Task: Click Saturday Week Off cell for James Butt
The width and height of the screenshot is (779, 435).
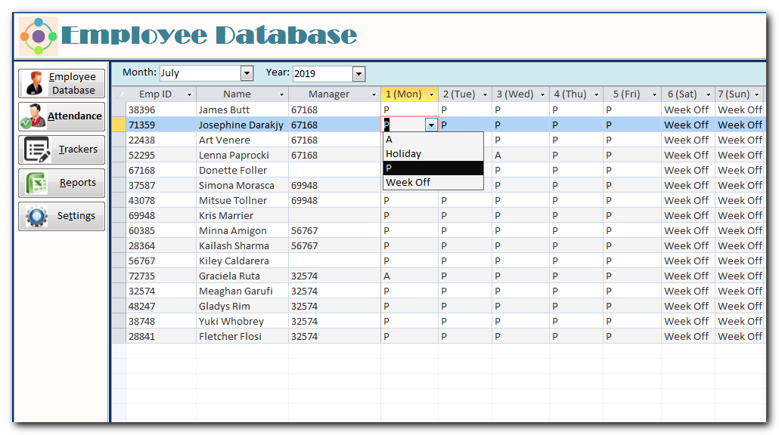Action: (x=688, y=110)
